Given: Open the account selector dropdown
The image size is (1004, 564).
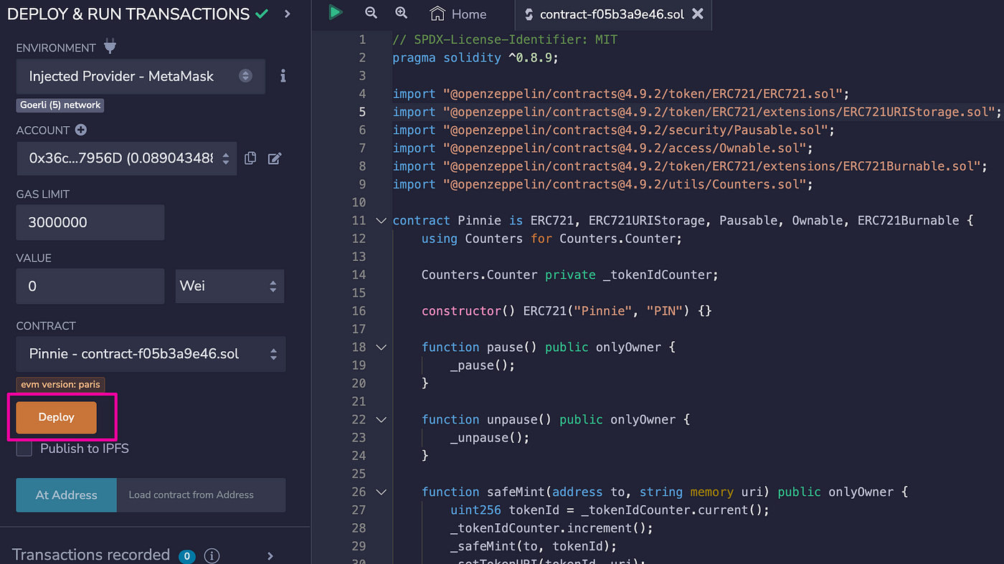Looking at the screenshot, I should [x=126, y=158].
